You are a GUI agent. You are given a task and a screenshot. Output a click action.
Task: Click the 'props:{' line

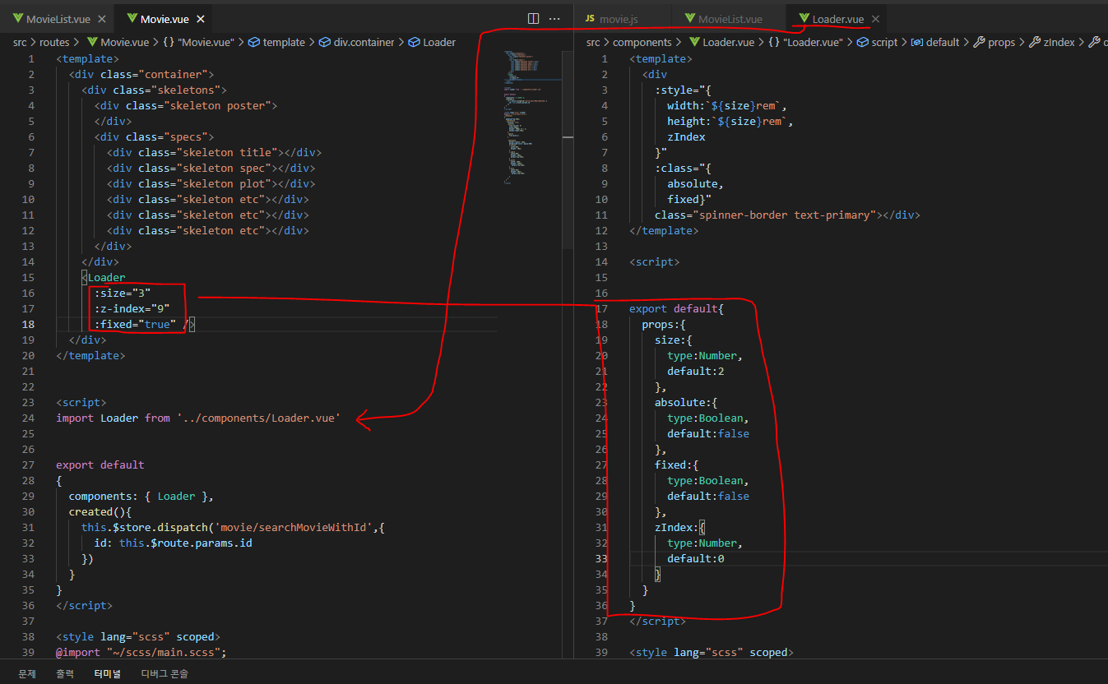click(664, 324)
